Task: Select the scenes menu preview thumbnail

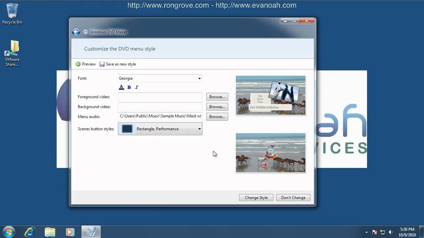Action: click(271, 153)
